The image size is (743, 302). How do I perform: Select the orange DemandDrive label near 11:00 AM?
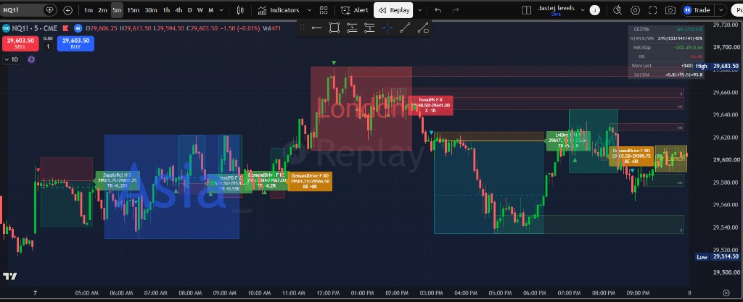[x=310, y=182]
